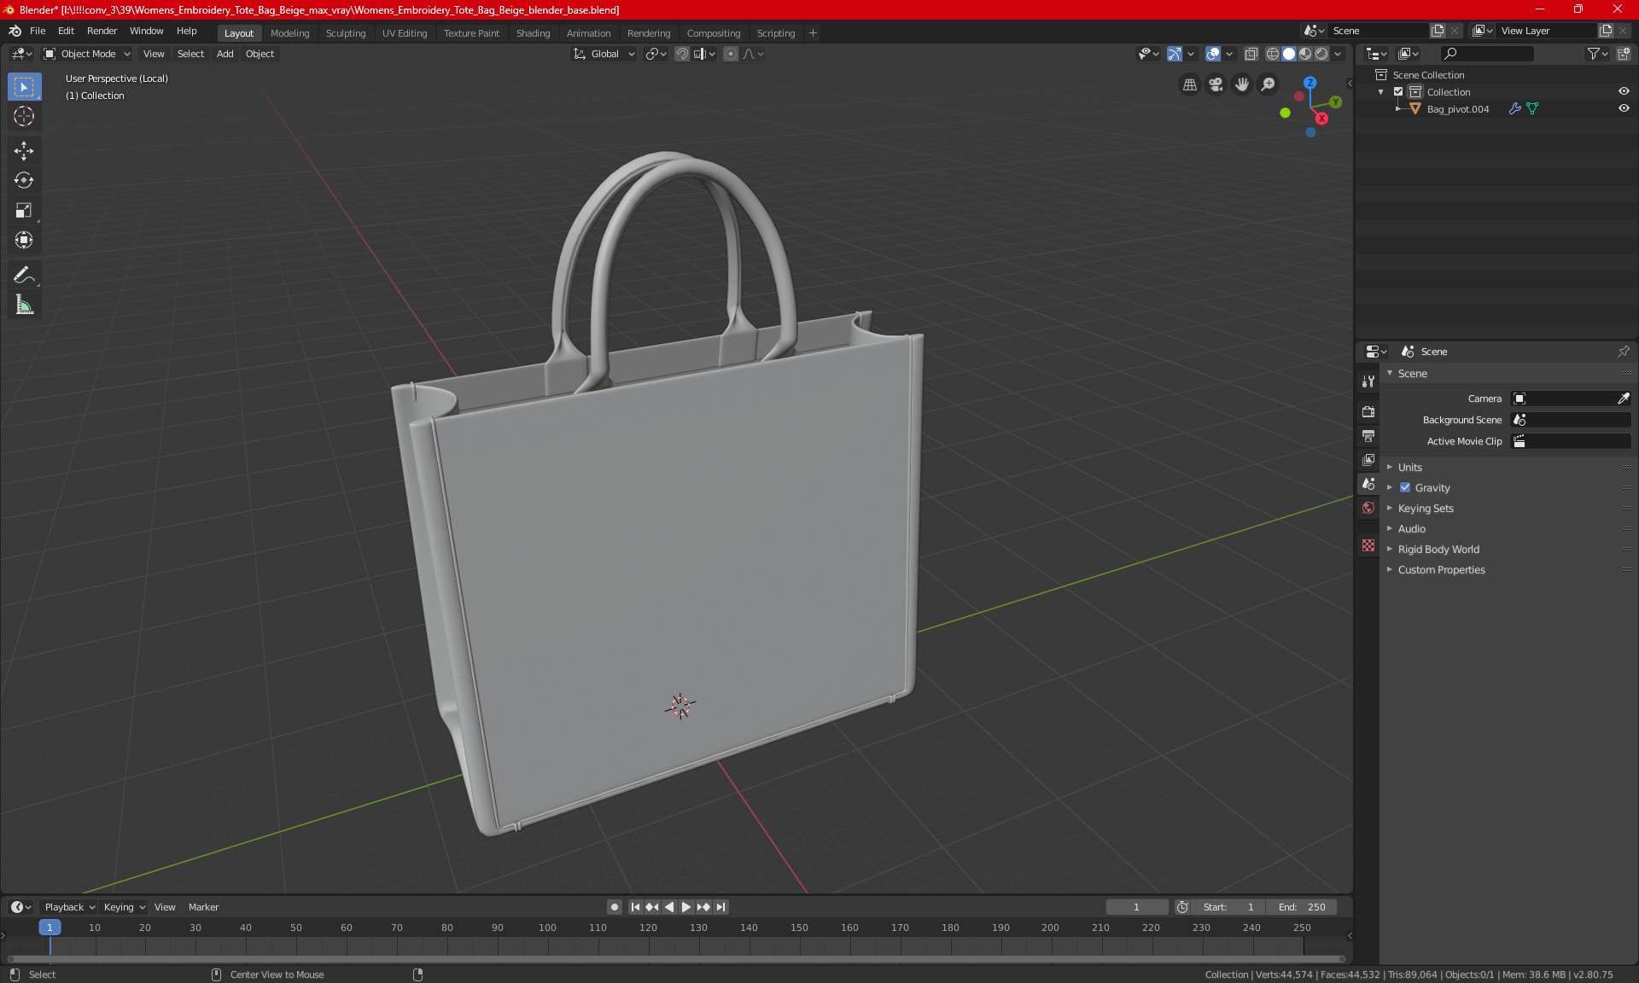Toggle orthographic/perspective grid view icon
Image resolution: width=1639 pixels, height=983 pixels.
pyautogui.click(x=1189, y=84)
